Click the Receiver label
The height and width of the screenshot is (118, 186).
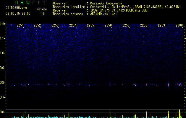point(60,10)
